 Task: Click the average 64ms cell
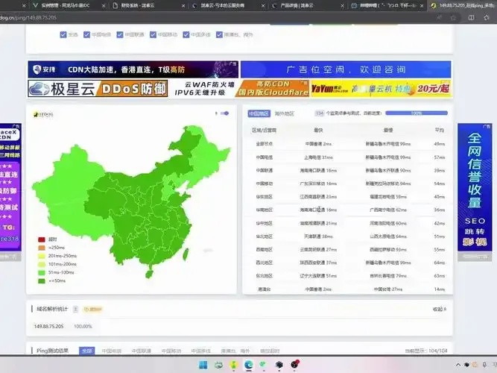(440, 263)
